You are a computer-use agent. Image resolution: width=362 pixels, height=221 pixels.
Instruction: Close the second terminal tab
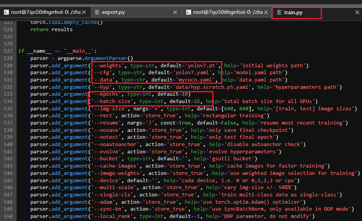(266, 12)
